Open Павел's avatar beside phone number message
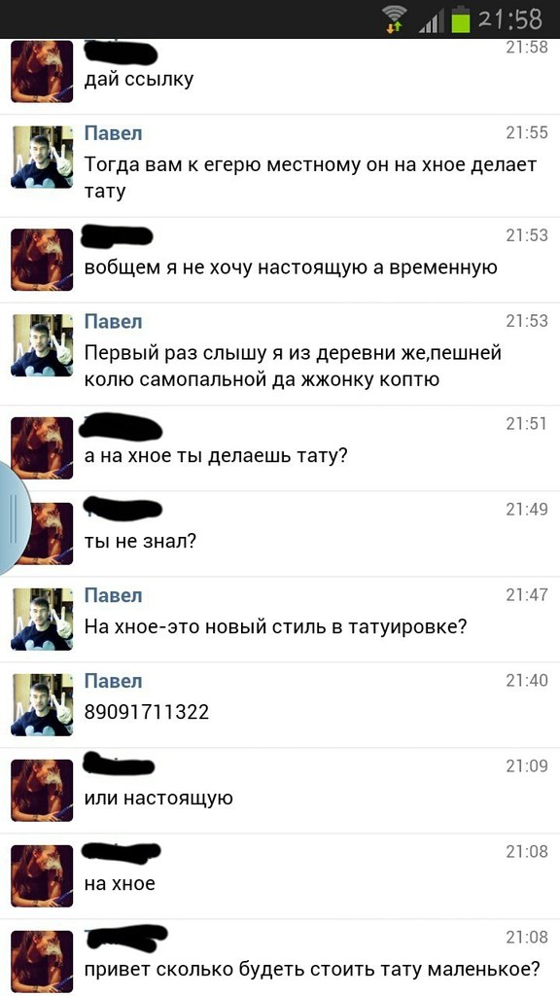560x996 pixels. tap(42, 704)
